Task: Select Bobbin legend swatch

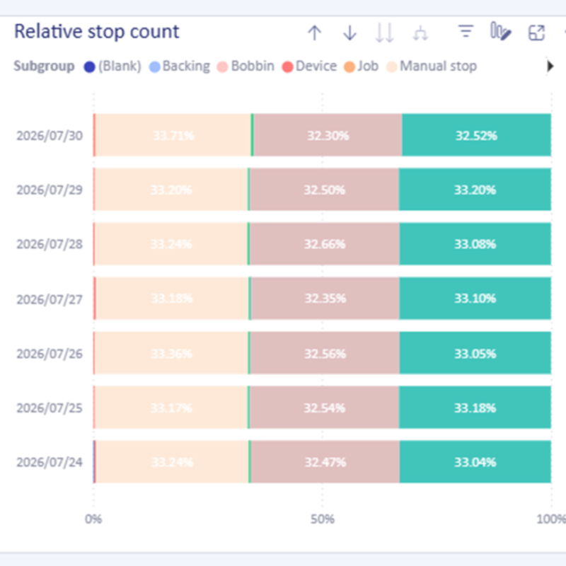Action: tap(222, 67)
